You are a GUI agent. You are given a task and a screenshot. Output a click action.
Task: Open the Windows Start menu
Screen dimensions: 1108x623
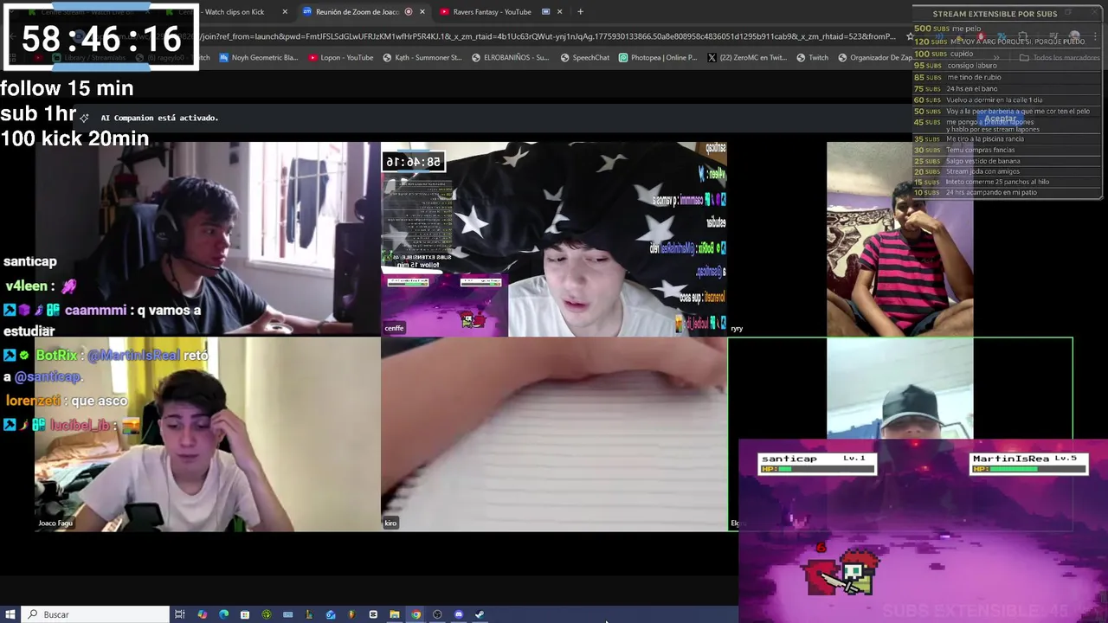(10, 614)
